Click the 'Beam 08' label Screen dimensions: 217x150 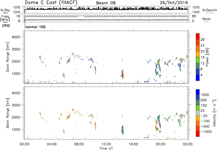pyautogui.click(x=106, y=3)
